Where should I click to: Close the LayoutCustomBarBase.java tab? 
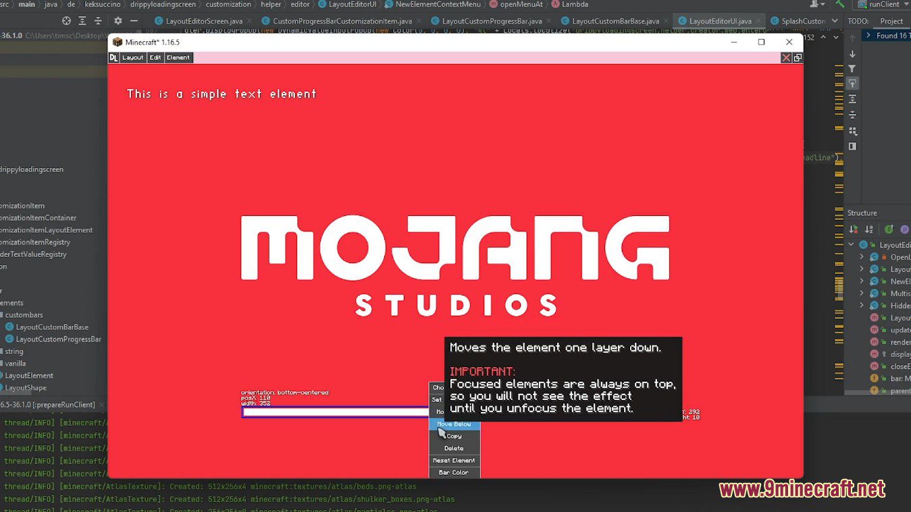[666, 22]
